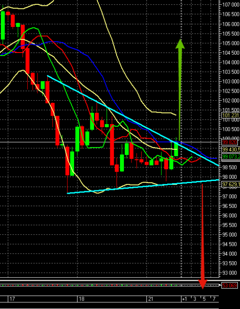Image resolution: width=240 pixels, height=309 pixels.
Task: Click date marker 18 on time axis
Action: [82, 299]
